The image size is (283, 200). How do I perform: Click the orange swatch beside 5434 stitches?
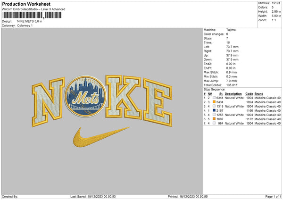214,102
